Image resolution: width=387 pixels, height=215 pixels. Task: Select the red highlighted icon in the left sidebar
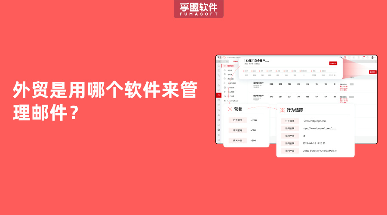pyautogui.click(x=219, y=95)
